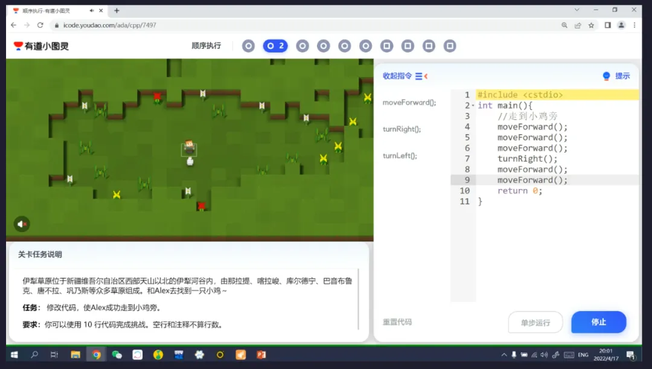Click the browser address bar URL
Viewport: 652px width, 369px height.
[x=110, y=25]
